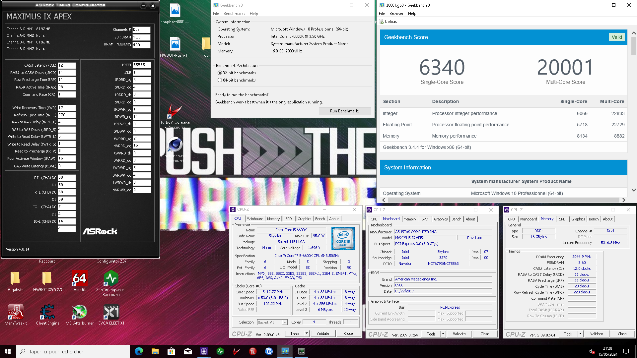Switch to the Bench tab in middle CPU-Z window
This screenshot has width=637, height=358.
tap(457, 219)
